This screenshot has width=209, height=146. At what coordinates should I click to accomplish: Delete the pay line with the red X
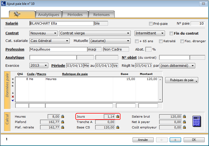point(13,97)
